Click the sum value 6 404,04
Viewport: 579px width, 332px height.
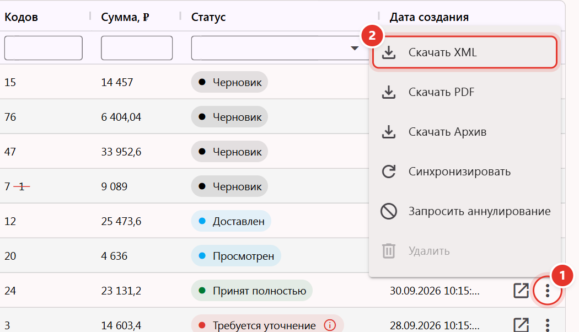(x=121, y=117)
